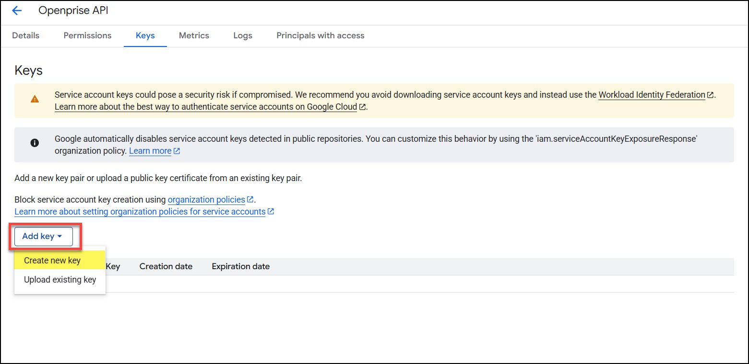Open link about best way to authenticate service accounts

coord(206,107)
